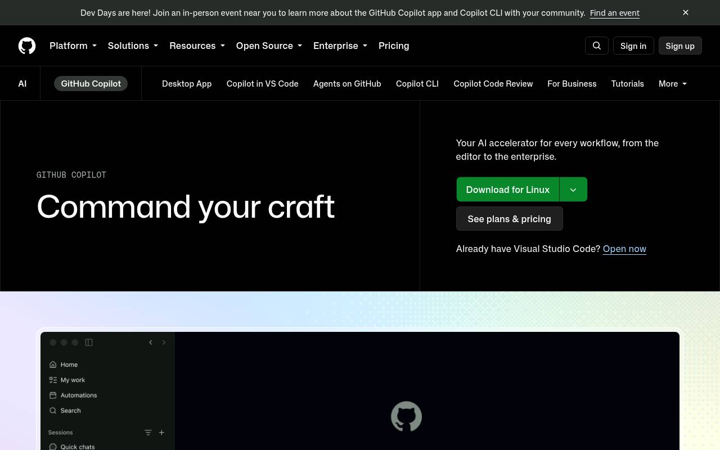Click the plus icon beside Sessions
This screenshot has width=720, height=450.
click(161, 433)
